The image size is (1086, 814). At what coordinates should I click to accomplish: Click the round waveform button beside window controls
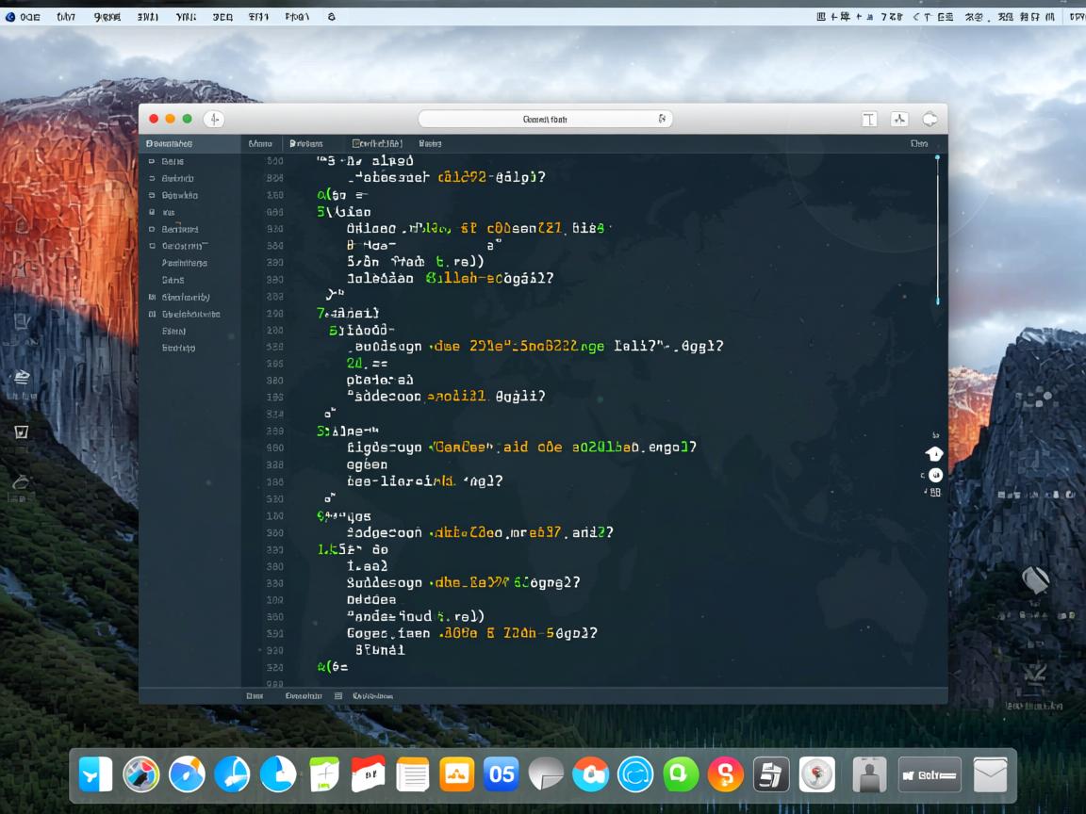point(214,119)
